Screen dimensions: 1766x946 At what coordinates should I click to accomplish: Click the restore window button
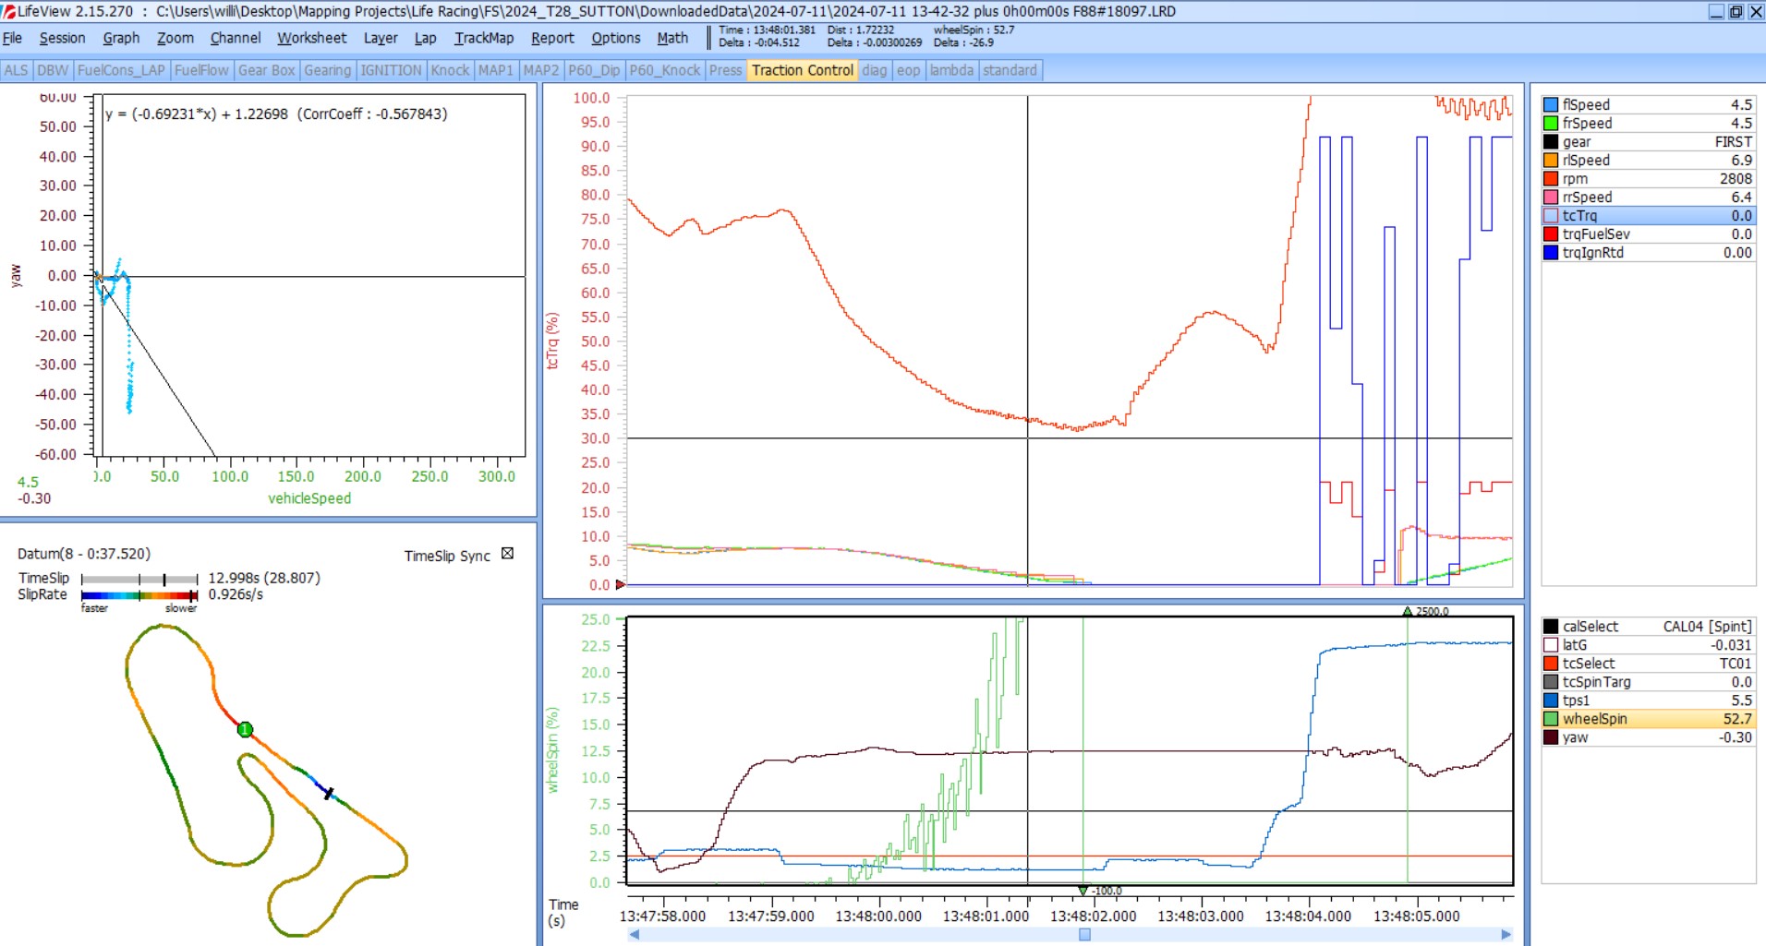(x=1736, y=11)
